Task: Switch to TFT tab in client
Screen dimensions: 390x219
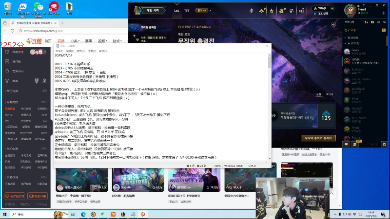Action: pyautogui.click(x=187, y=11)
